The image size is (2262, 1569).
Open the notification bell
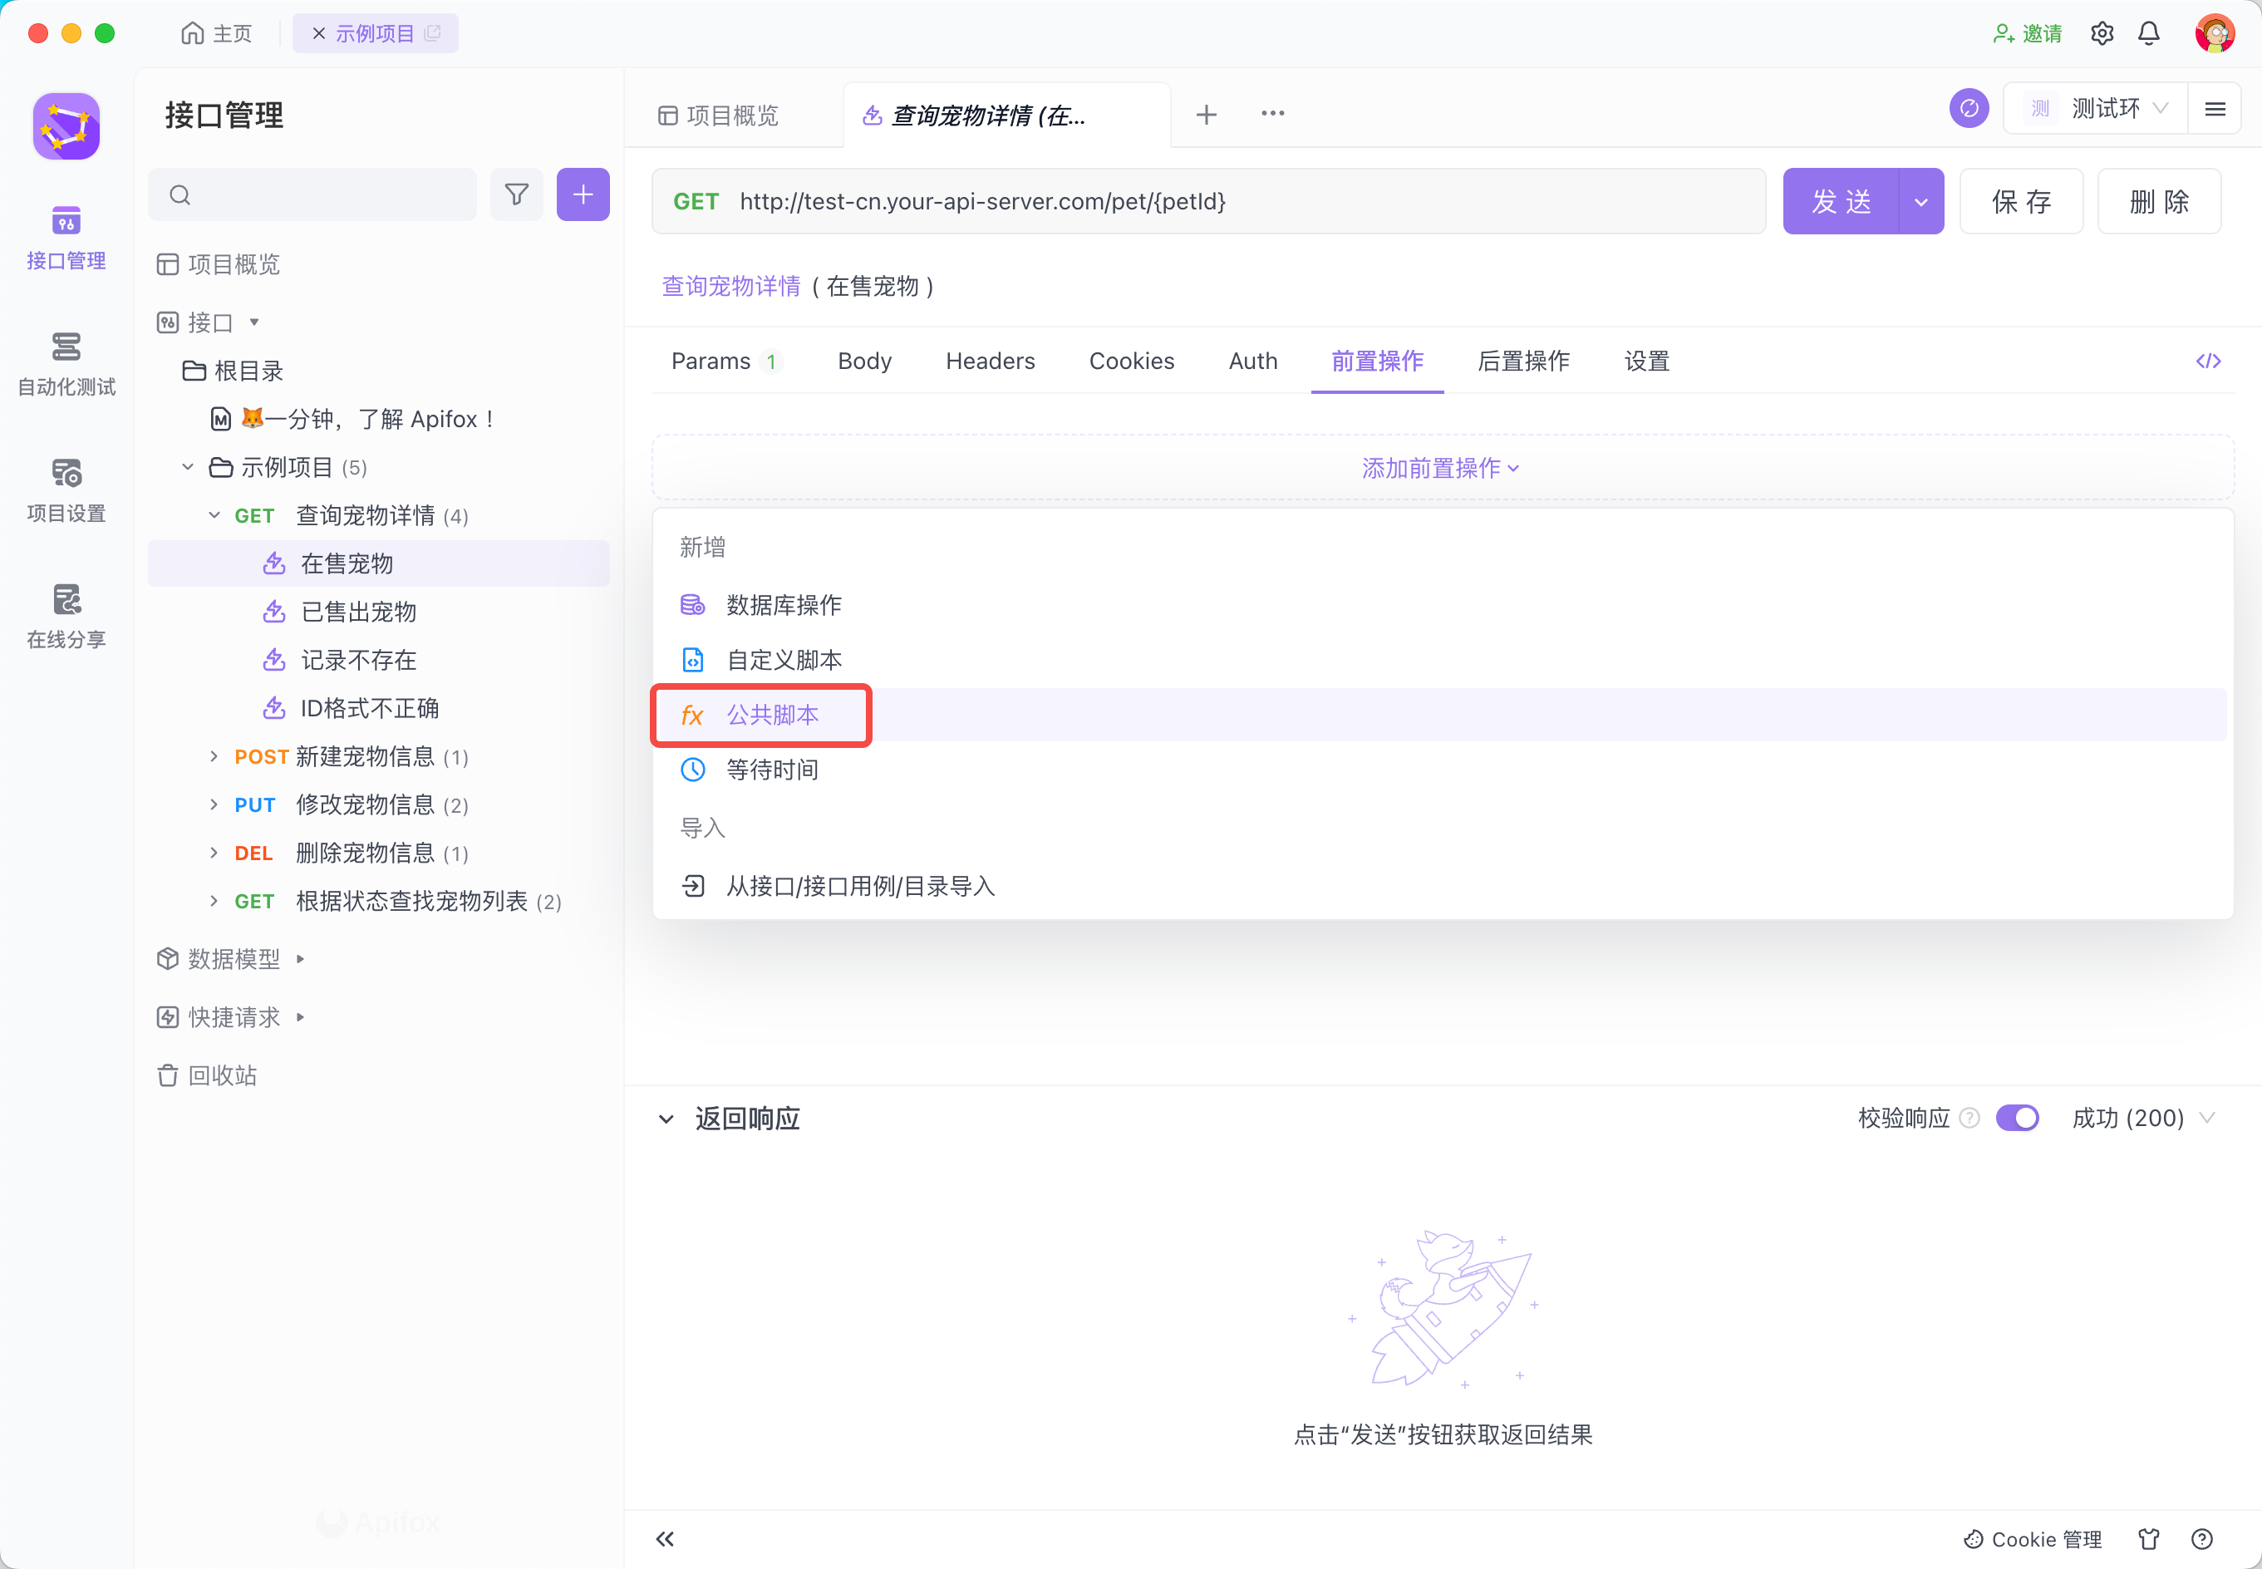(2149, 33)
